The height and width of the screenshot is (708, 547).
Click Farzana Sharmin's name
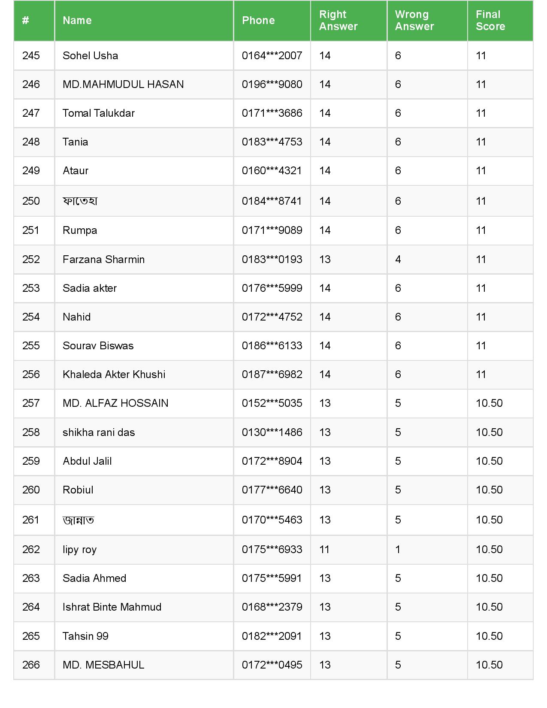tap(104, 260)
